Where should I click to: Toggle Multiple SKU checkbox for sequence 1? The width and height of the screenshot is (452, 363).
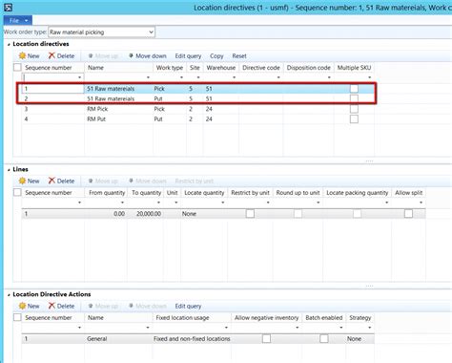(x=354, y=89)
